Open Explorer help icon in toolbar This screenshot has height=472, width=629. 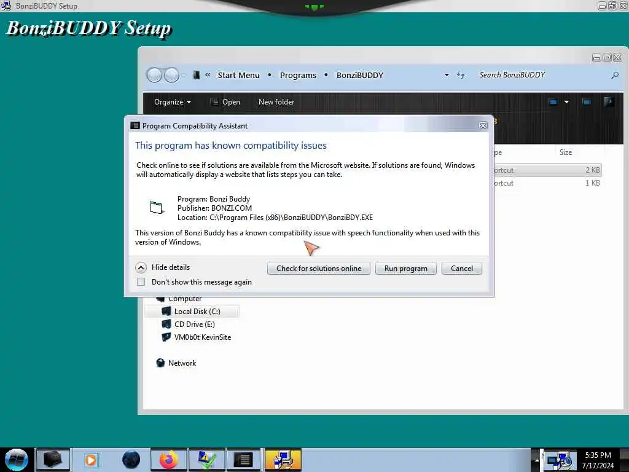tap(609, 101)
